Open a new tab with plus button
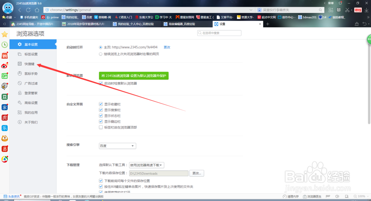 [x=267, y=24]
